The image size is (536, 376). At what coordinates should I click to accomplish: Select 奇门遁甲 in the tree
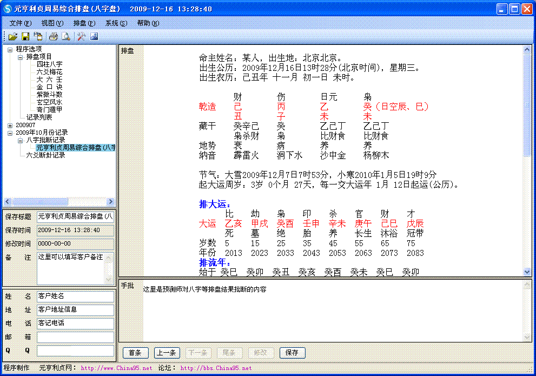(x=50, y=109)
